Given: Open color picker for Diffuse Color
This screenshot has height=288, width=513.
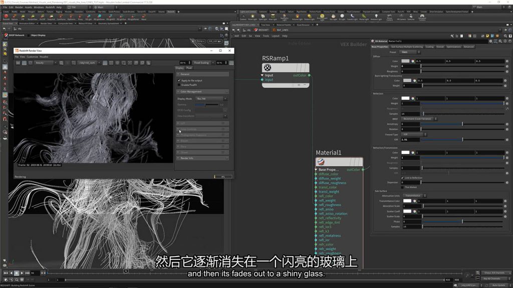Looking at the screenshot, I should pos(413,61).
